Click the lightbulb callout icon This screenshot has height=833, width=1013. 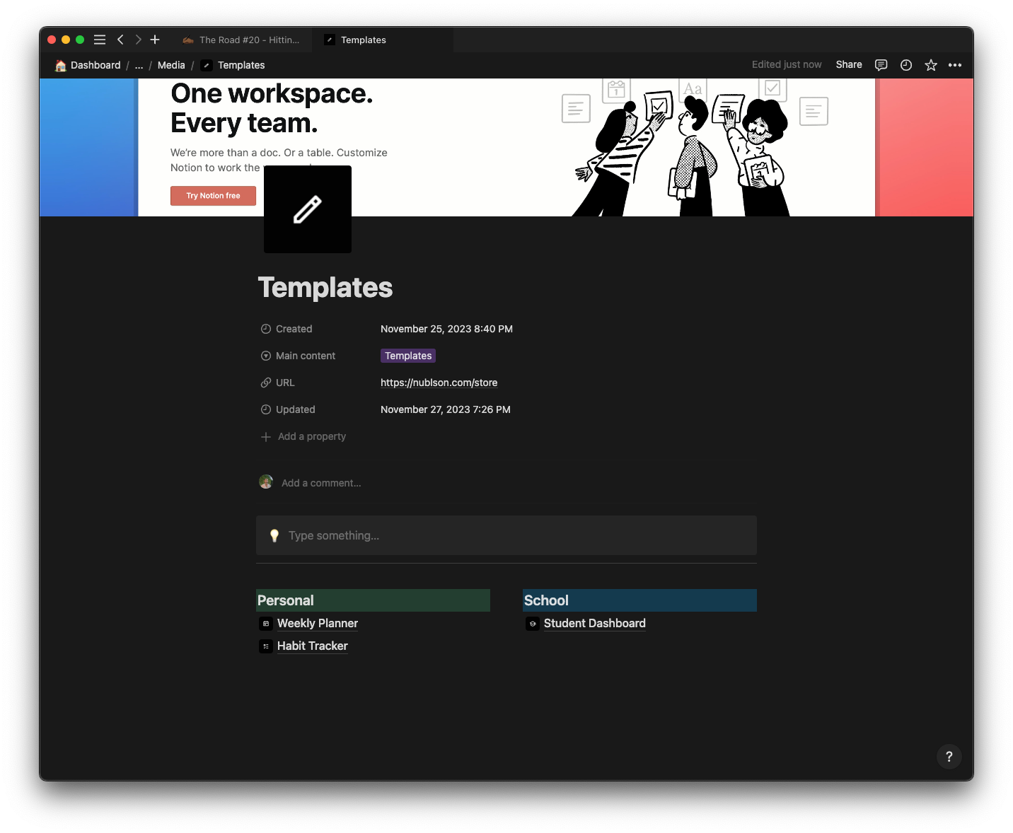(x=274, y=536)
